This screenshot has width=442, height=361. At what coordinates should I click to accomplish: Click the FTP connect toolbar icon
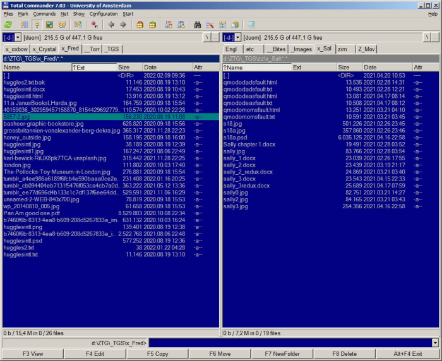pyautogui.click(x=169, y=25)
